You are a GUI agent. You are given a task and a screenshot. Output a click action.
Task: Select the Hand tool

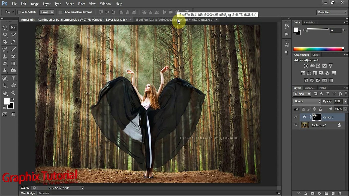point(5,93)
